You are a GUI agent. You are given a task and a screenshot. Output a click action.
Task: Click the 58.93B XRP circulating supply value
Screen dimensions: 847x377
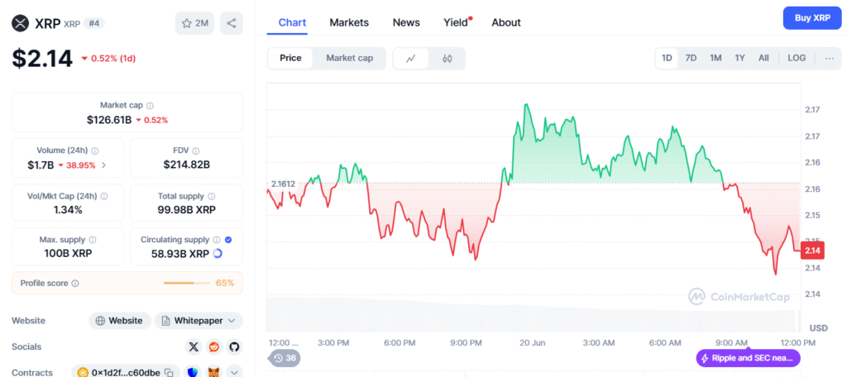tap(180, 253)
